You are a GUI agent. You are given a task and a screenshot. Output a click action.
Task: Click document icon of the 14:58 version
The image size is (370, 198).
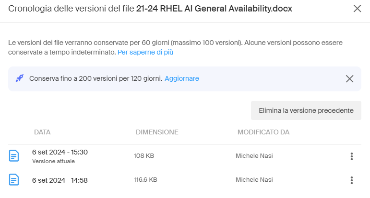tap(14, 180)
